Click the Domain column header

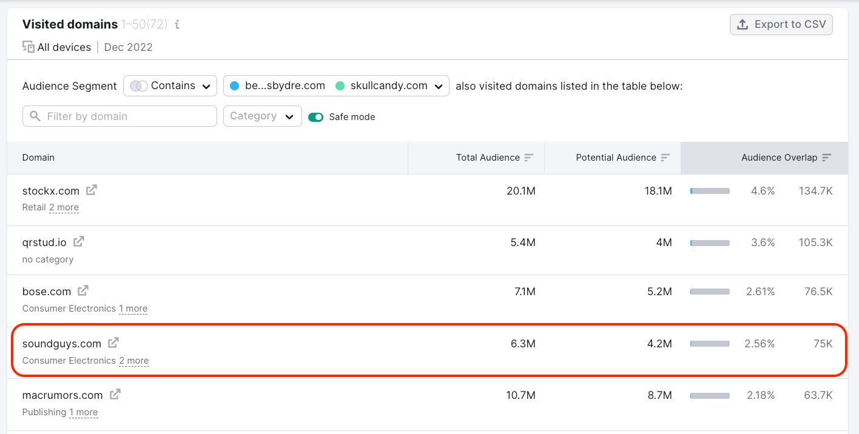point(207,158)
